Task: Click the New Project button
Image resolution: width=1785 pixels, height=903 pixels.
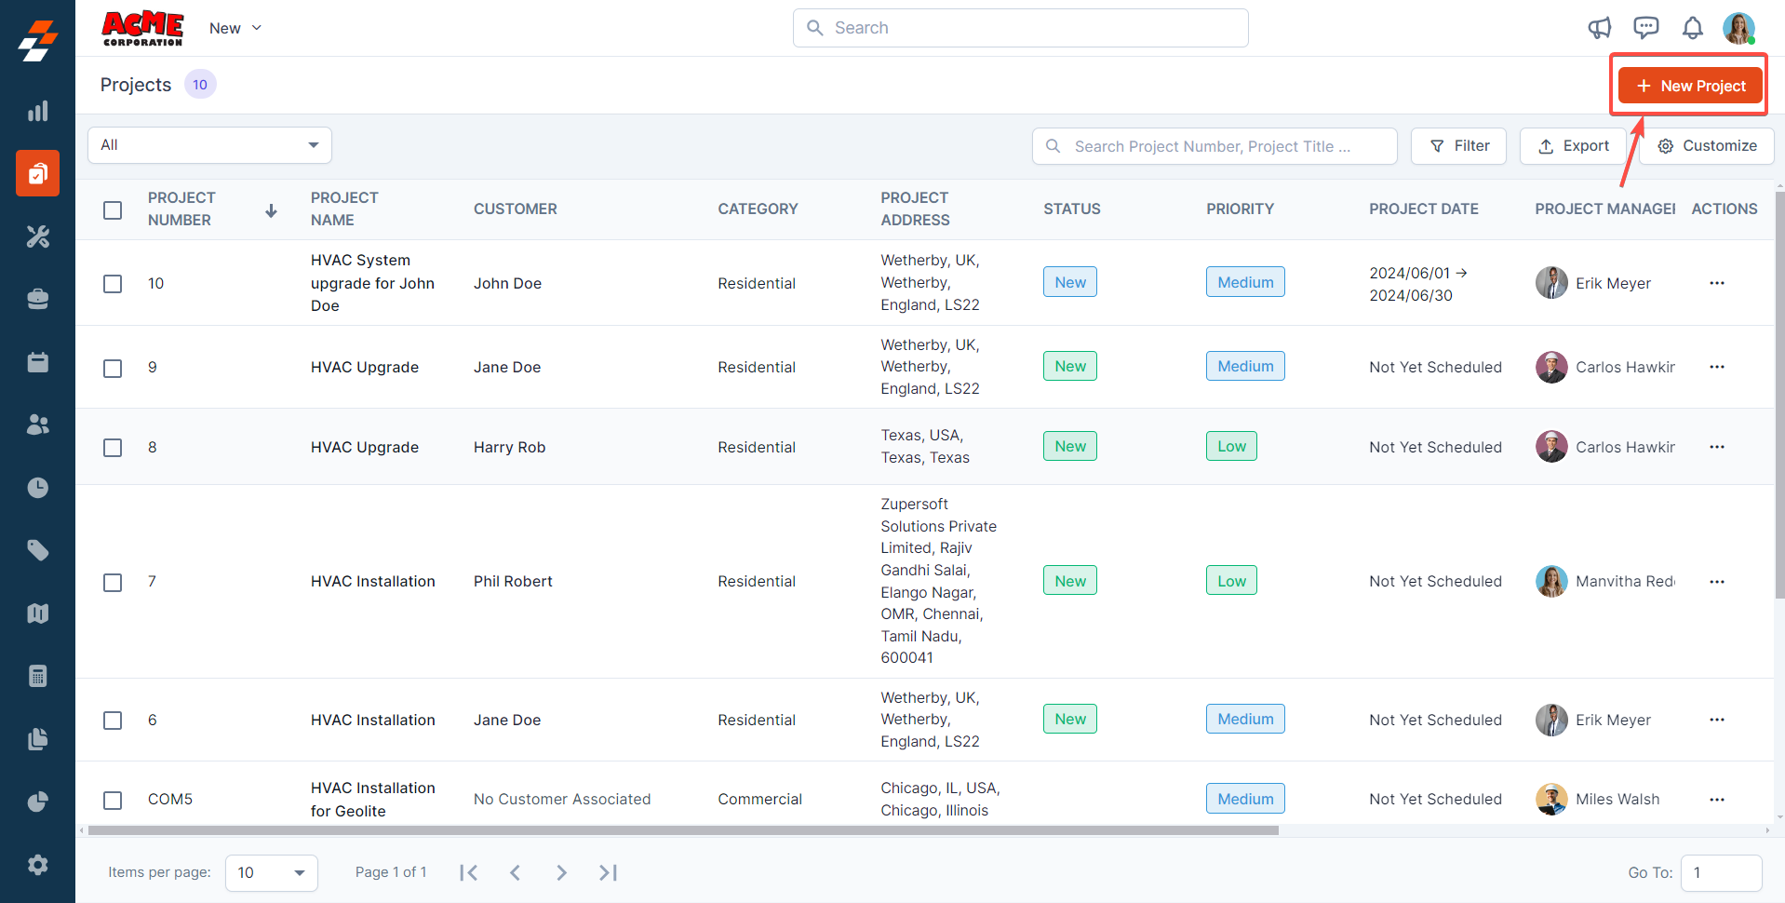Action: (x=1689, y=86)
